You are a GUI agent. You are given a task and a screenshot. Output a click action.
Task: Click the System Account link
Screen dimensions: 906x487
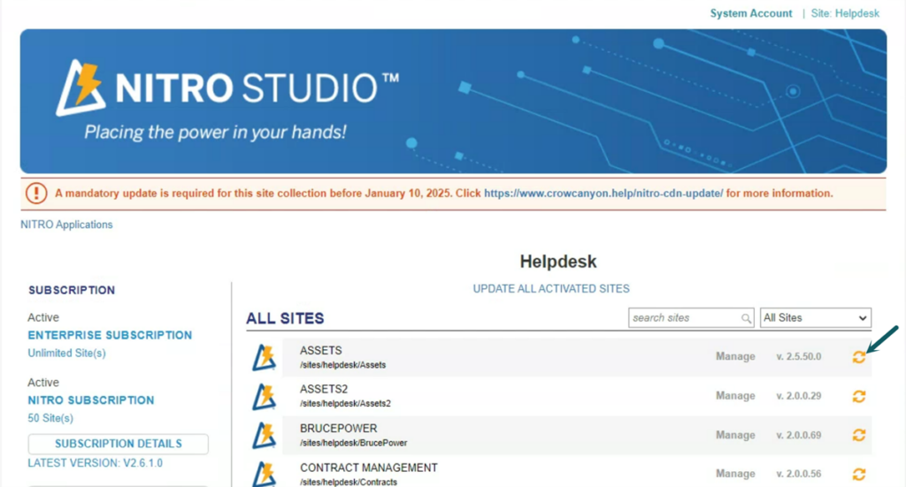coord(751,13)
